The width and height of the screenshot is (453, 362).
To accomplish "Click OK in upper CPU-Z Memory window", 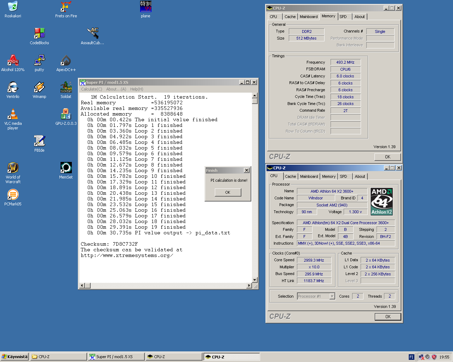I will click(x=388, y=157).
